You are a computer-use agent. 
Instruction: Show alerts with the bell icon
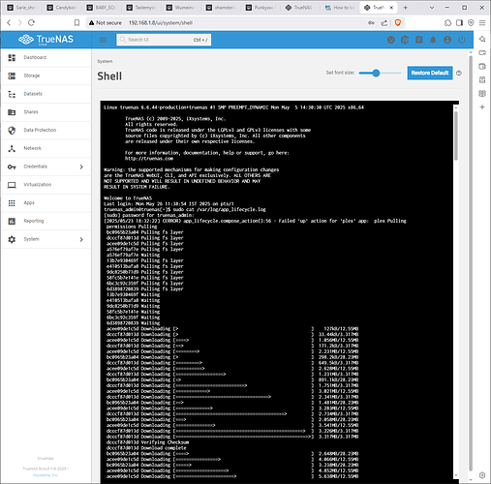click(x=433, y=40)
